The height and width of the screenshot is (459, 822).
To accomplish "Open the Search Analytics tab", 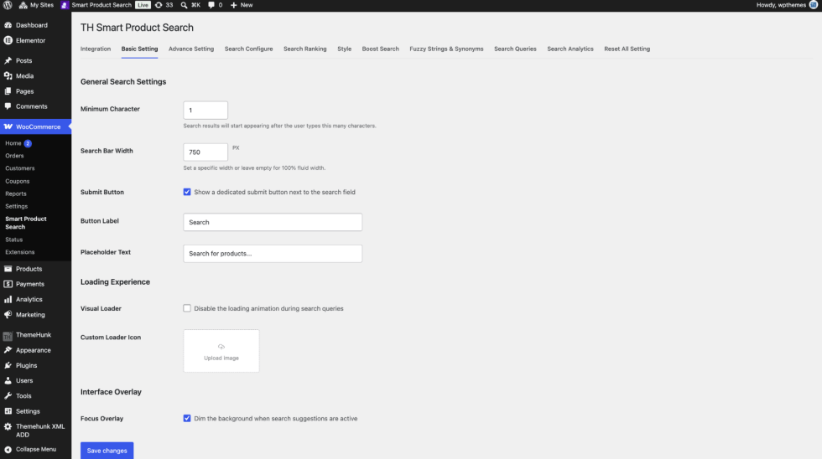I will click(x=570, y=49).
